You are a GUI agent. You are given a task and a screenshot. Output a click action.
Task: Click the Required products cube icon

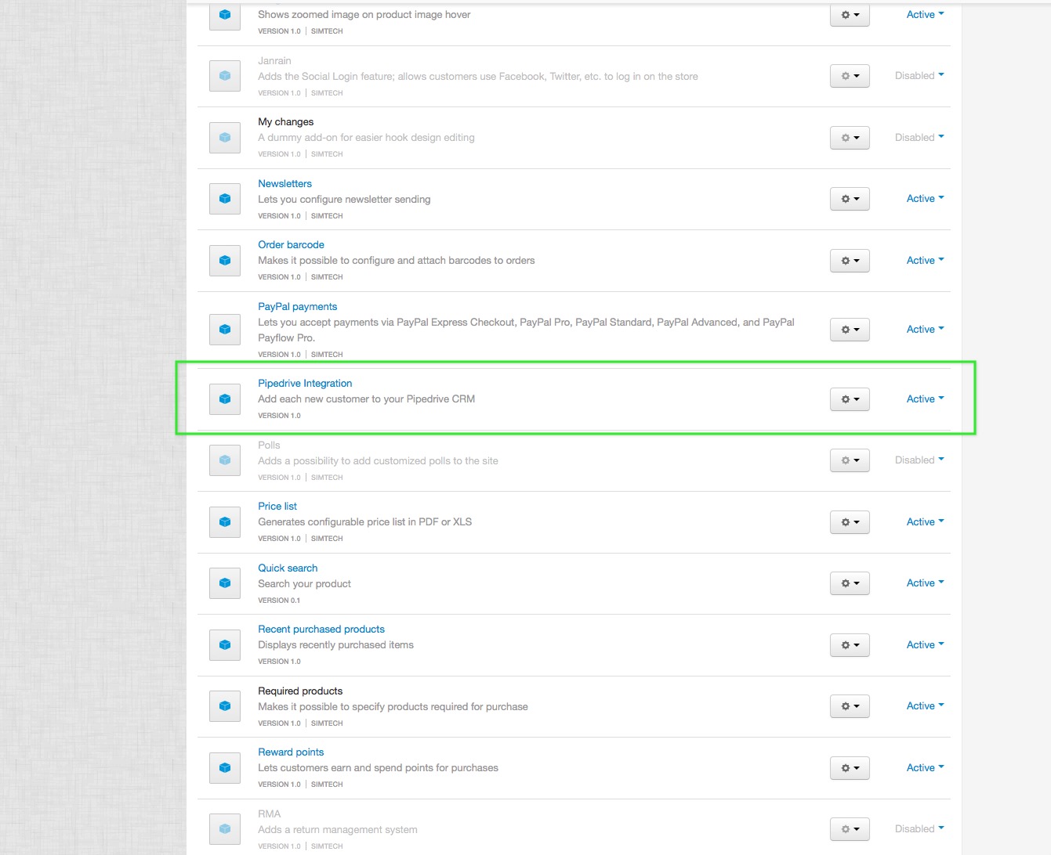pos(225,706)
